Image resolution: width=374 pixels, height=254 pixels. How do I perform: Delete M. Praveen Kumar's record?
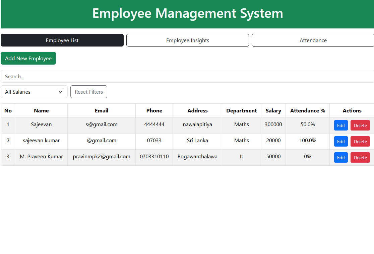point(360,158)
